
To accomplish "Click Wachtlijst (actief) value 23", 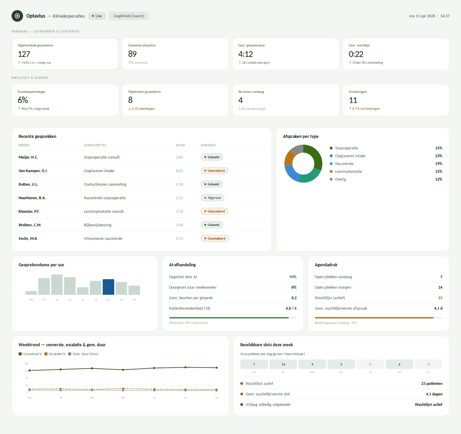I will coord(440,298).
